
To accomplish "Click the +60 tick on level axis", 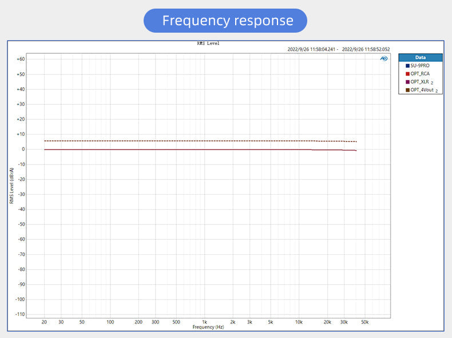I will click(x=20, y=59).
